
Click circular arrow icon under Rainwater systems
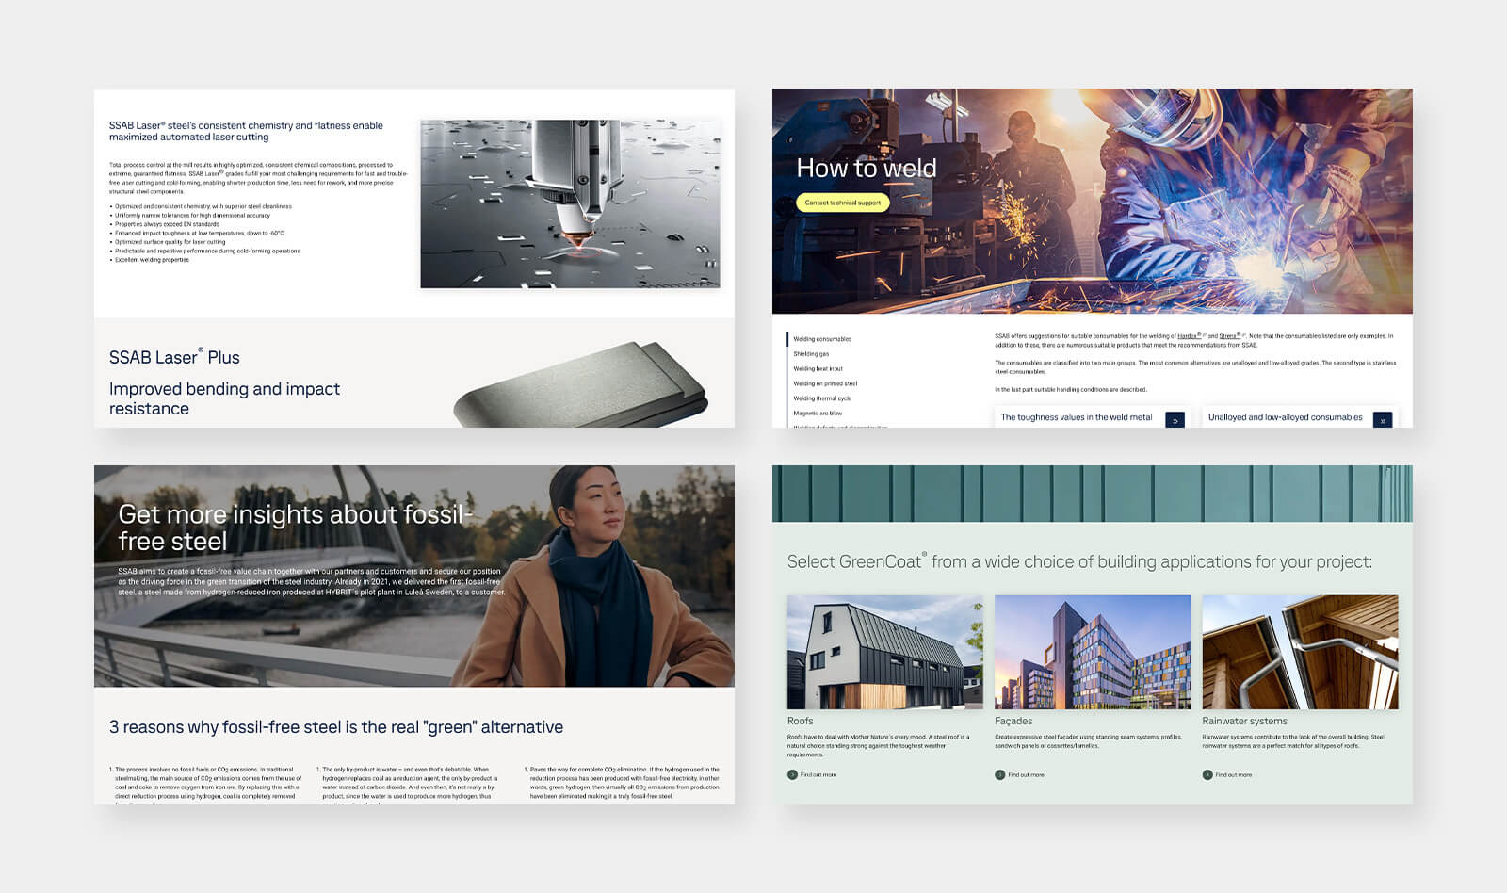coord(1207,775)
